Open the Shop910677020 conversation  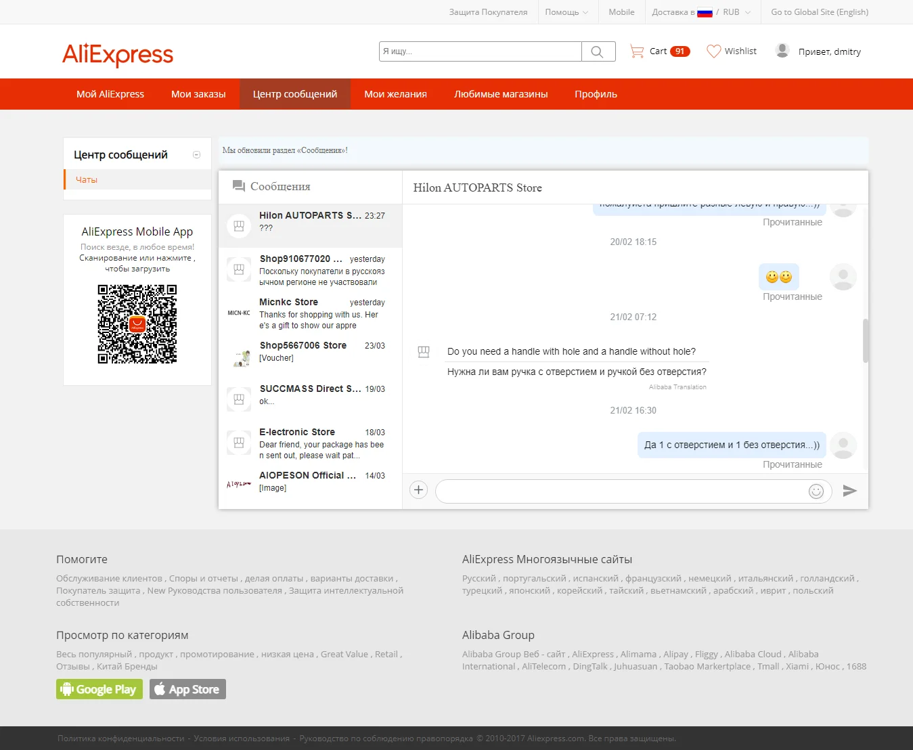[x=311, y=269]
